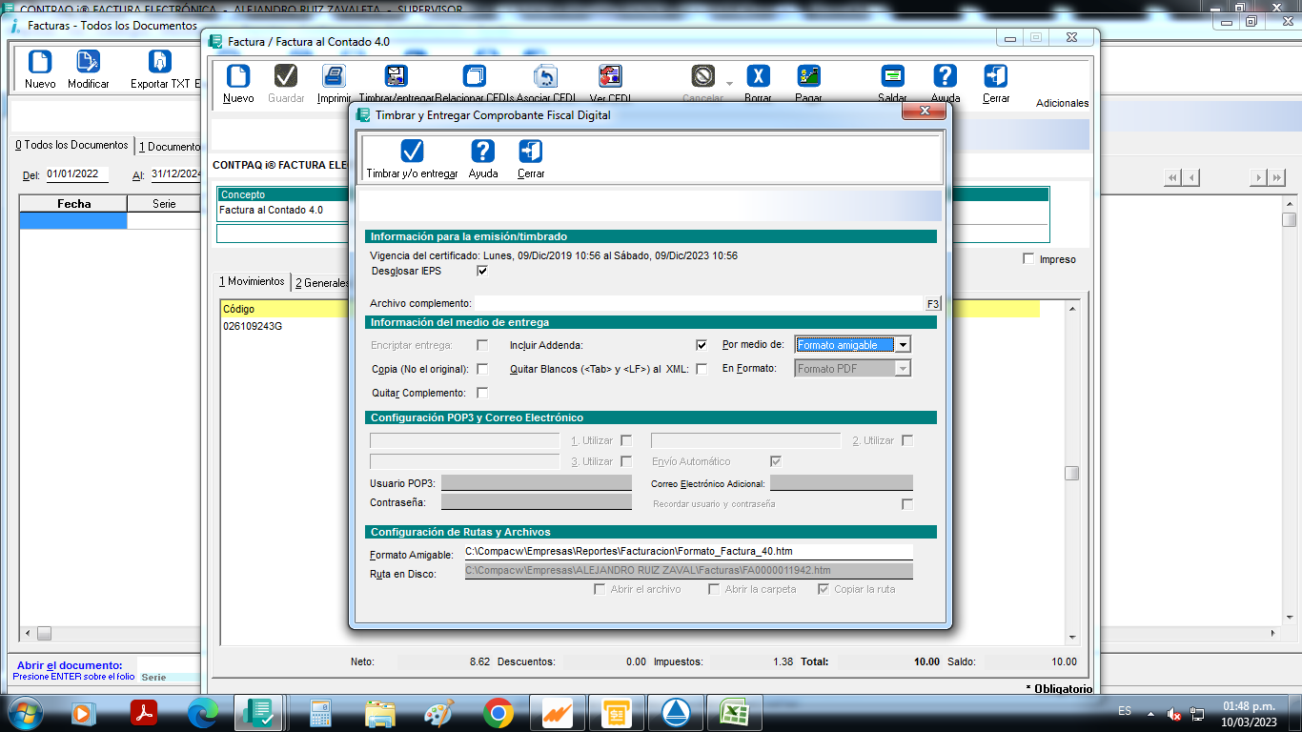Image resolution: width=1302 pixels, height=732 pixels.
Task: Toggle the Abrir el archivo checkbox
Action: point(600,589)
